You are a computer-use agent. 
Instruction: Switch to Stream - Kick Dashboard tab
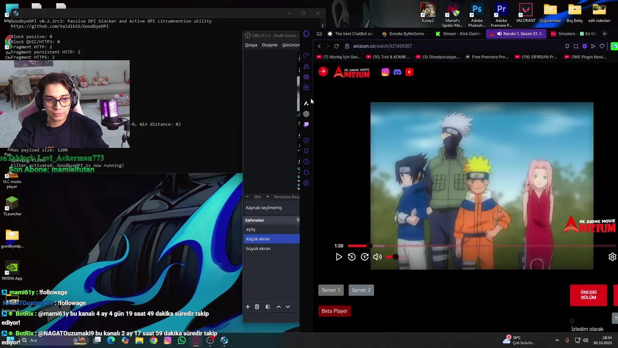[458, 34]
